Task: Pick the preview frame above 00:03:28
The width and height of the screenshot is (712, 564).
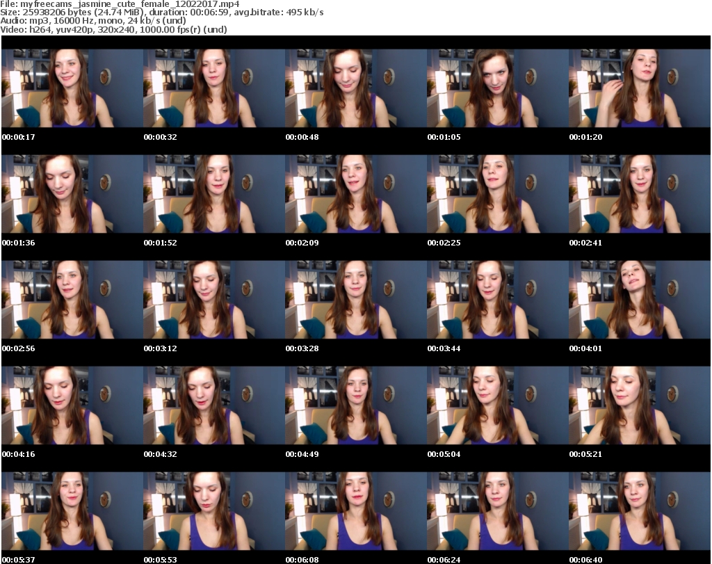Action: [x=355, y=300]
